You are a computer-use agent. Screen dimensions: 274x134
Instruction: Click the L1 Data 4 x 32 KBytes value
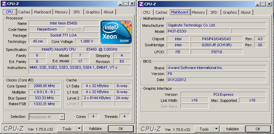coord(97,86)
